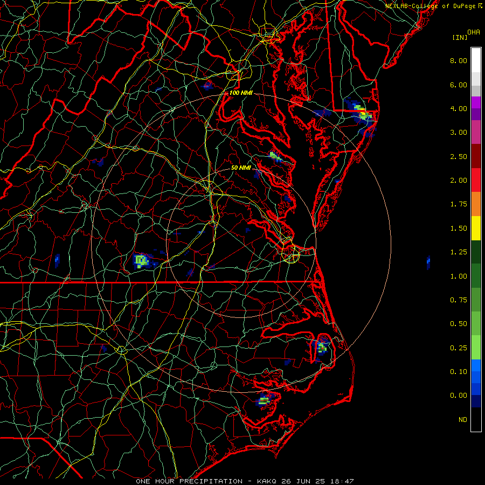This screenshot has height=485, width=485.
Task: Click the 1.75 legend value
Action: coord(459,204)
